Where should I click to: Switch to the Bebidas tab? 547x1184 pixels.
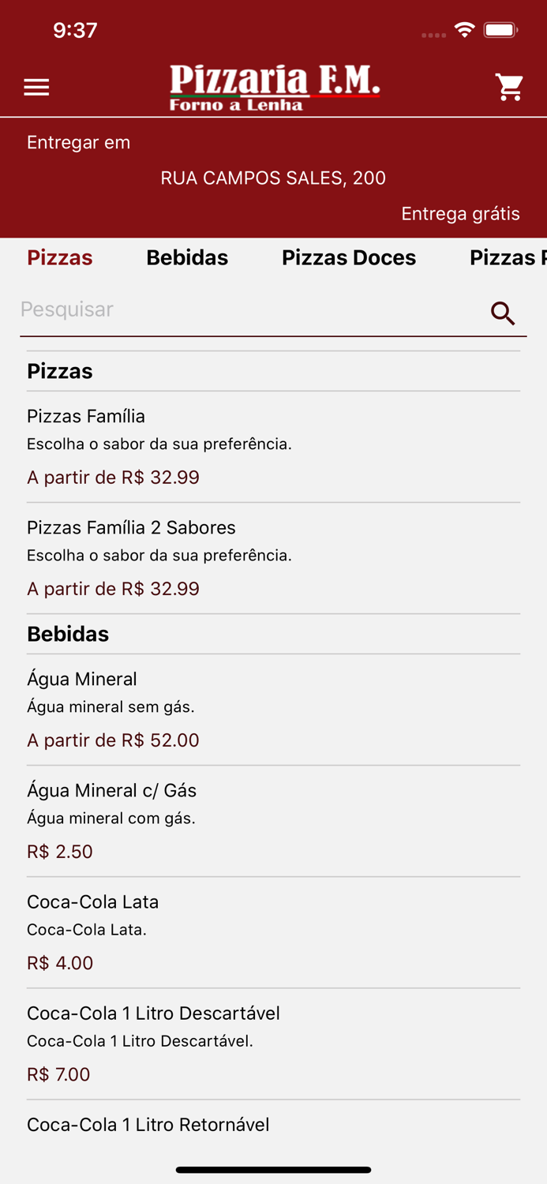(186, 257)
